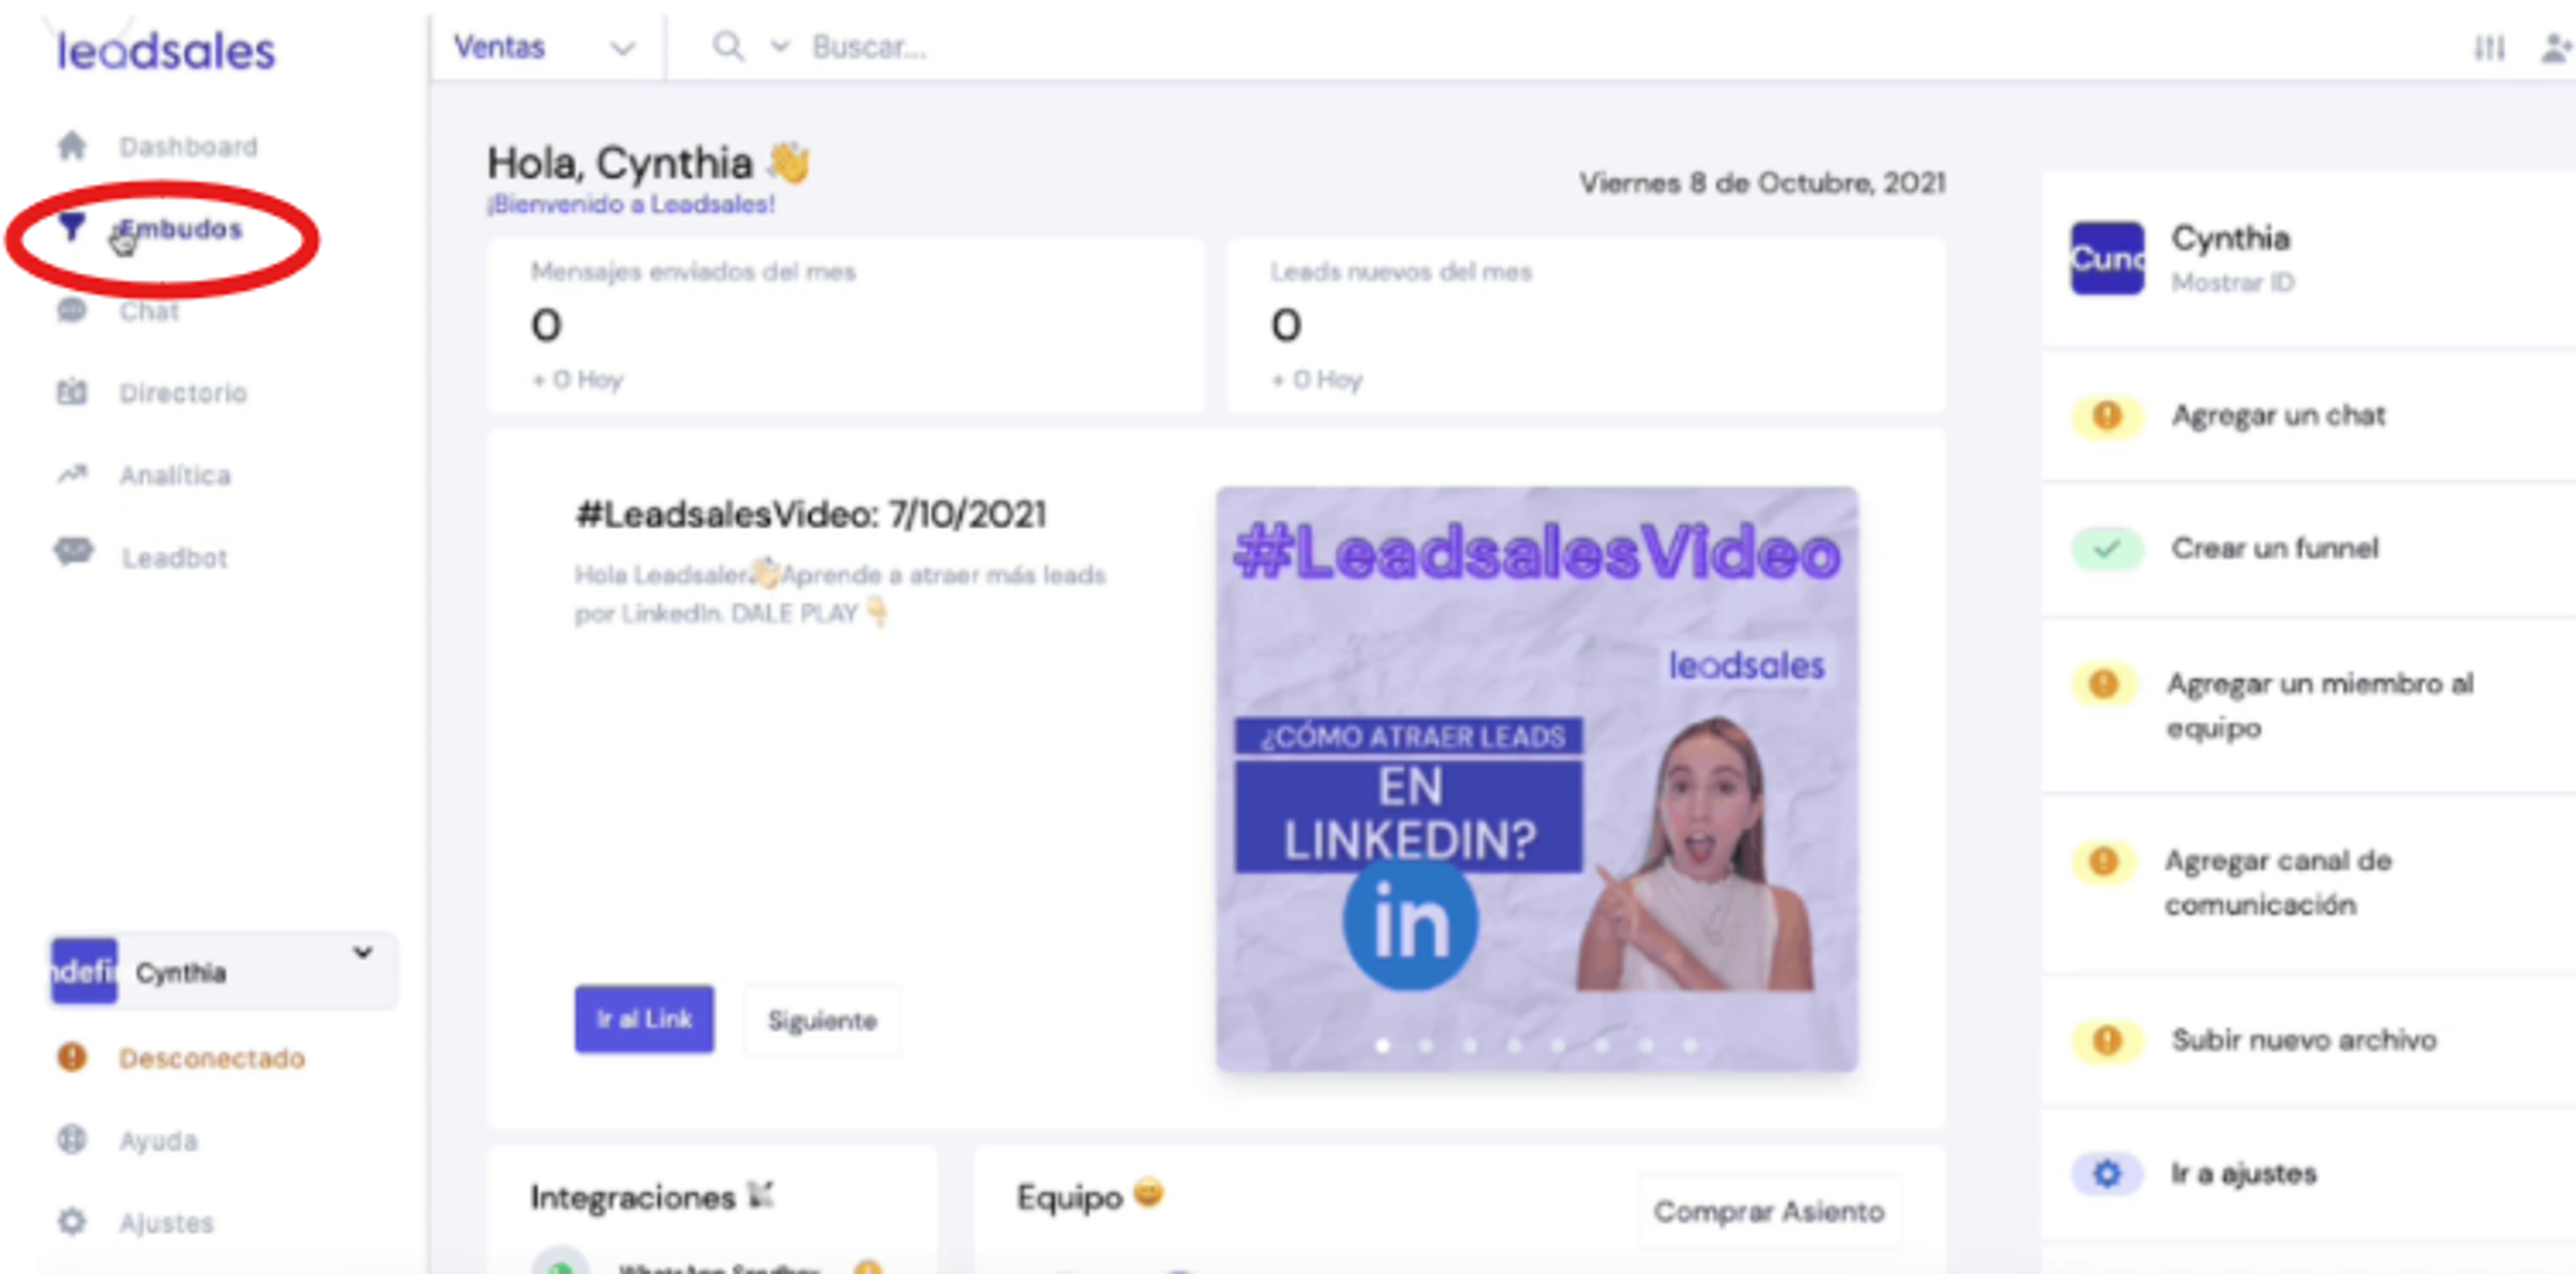Open the filter sliders icon in top bar

pyautogui.click(x=2489, y=47)
